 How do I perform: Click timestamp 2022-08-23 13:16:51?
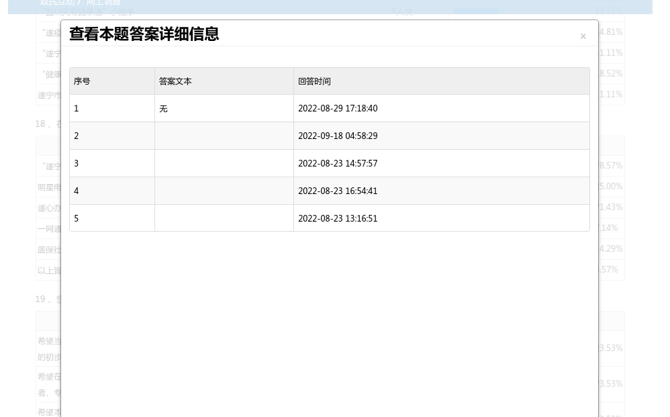[x=338, y=219]
